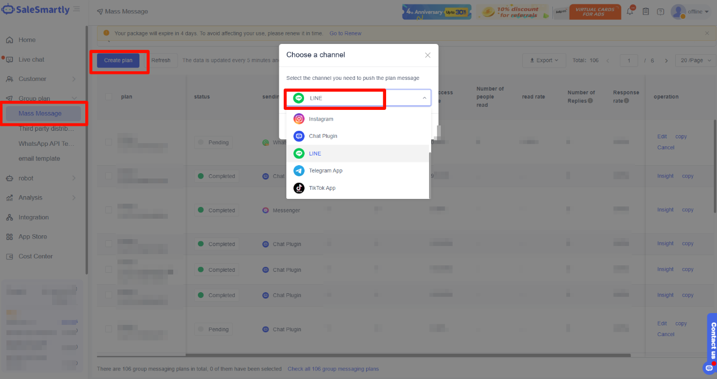717x379 pixels.
Task: Open Mass Message in the sidebar
Action: click(40, 114)
